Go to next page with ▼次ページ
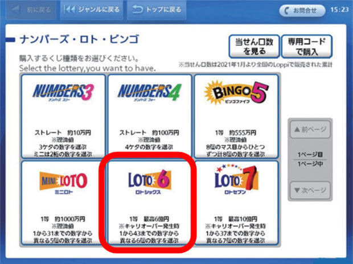Viewport: 353px width, 264px height. (310, 191)
